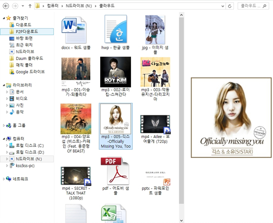This screenshot has height=223, width=273.
Task: Collapse the 라이브러리 section
Action: 4,85
